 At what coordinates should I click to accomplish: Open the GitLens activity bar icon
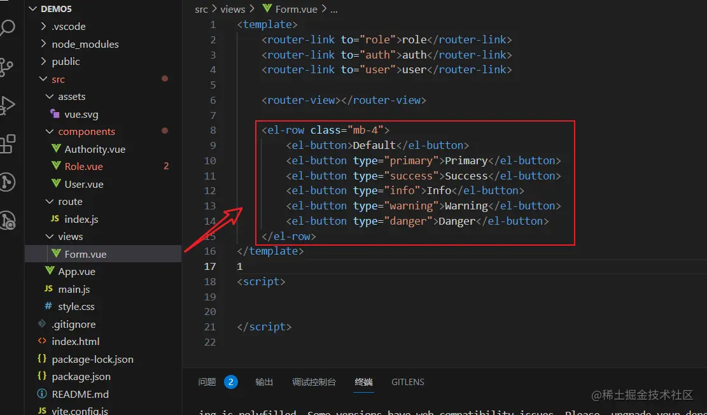click(7, 182)
